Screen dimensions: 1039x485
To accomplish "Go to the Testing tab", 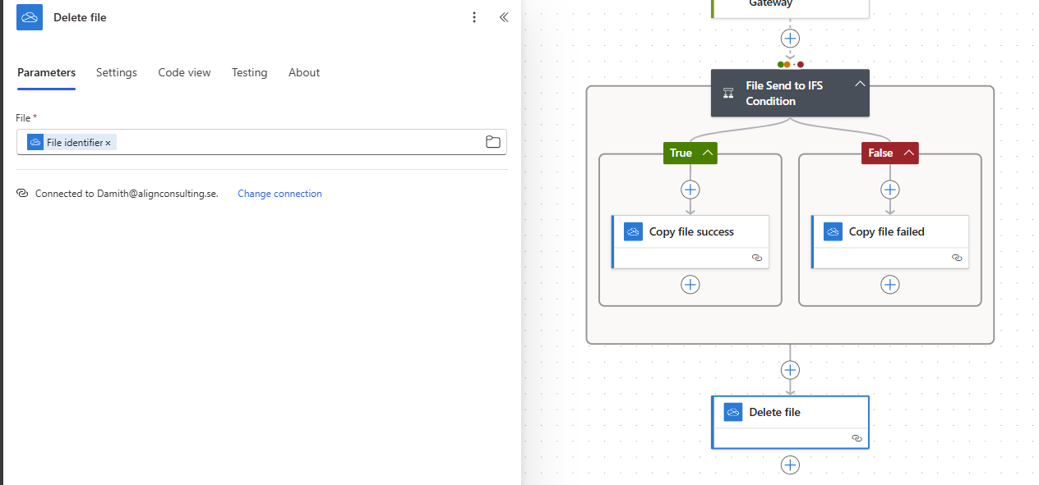I will point(249,72).
